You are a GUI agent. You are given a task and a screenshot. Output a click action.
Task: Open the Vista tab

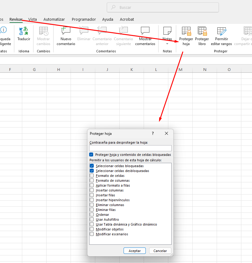[x=33, y=19]
